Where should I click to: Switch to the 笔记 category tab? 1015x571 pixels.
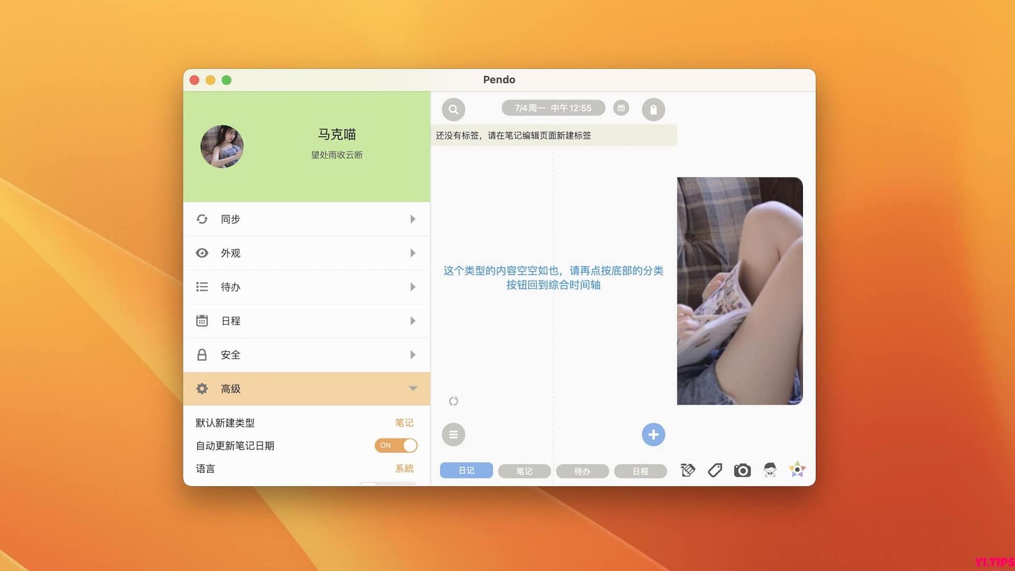click(524, 471)
